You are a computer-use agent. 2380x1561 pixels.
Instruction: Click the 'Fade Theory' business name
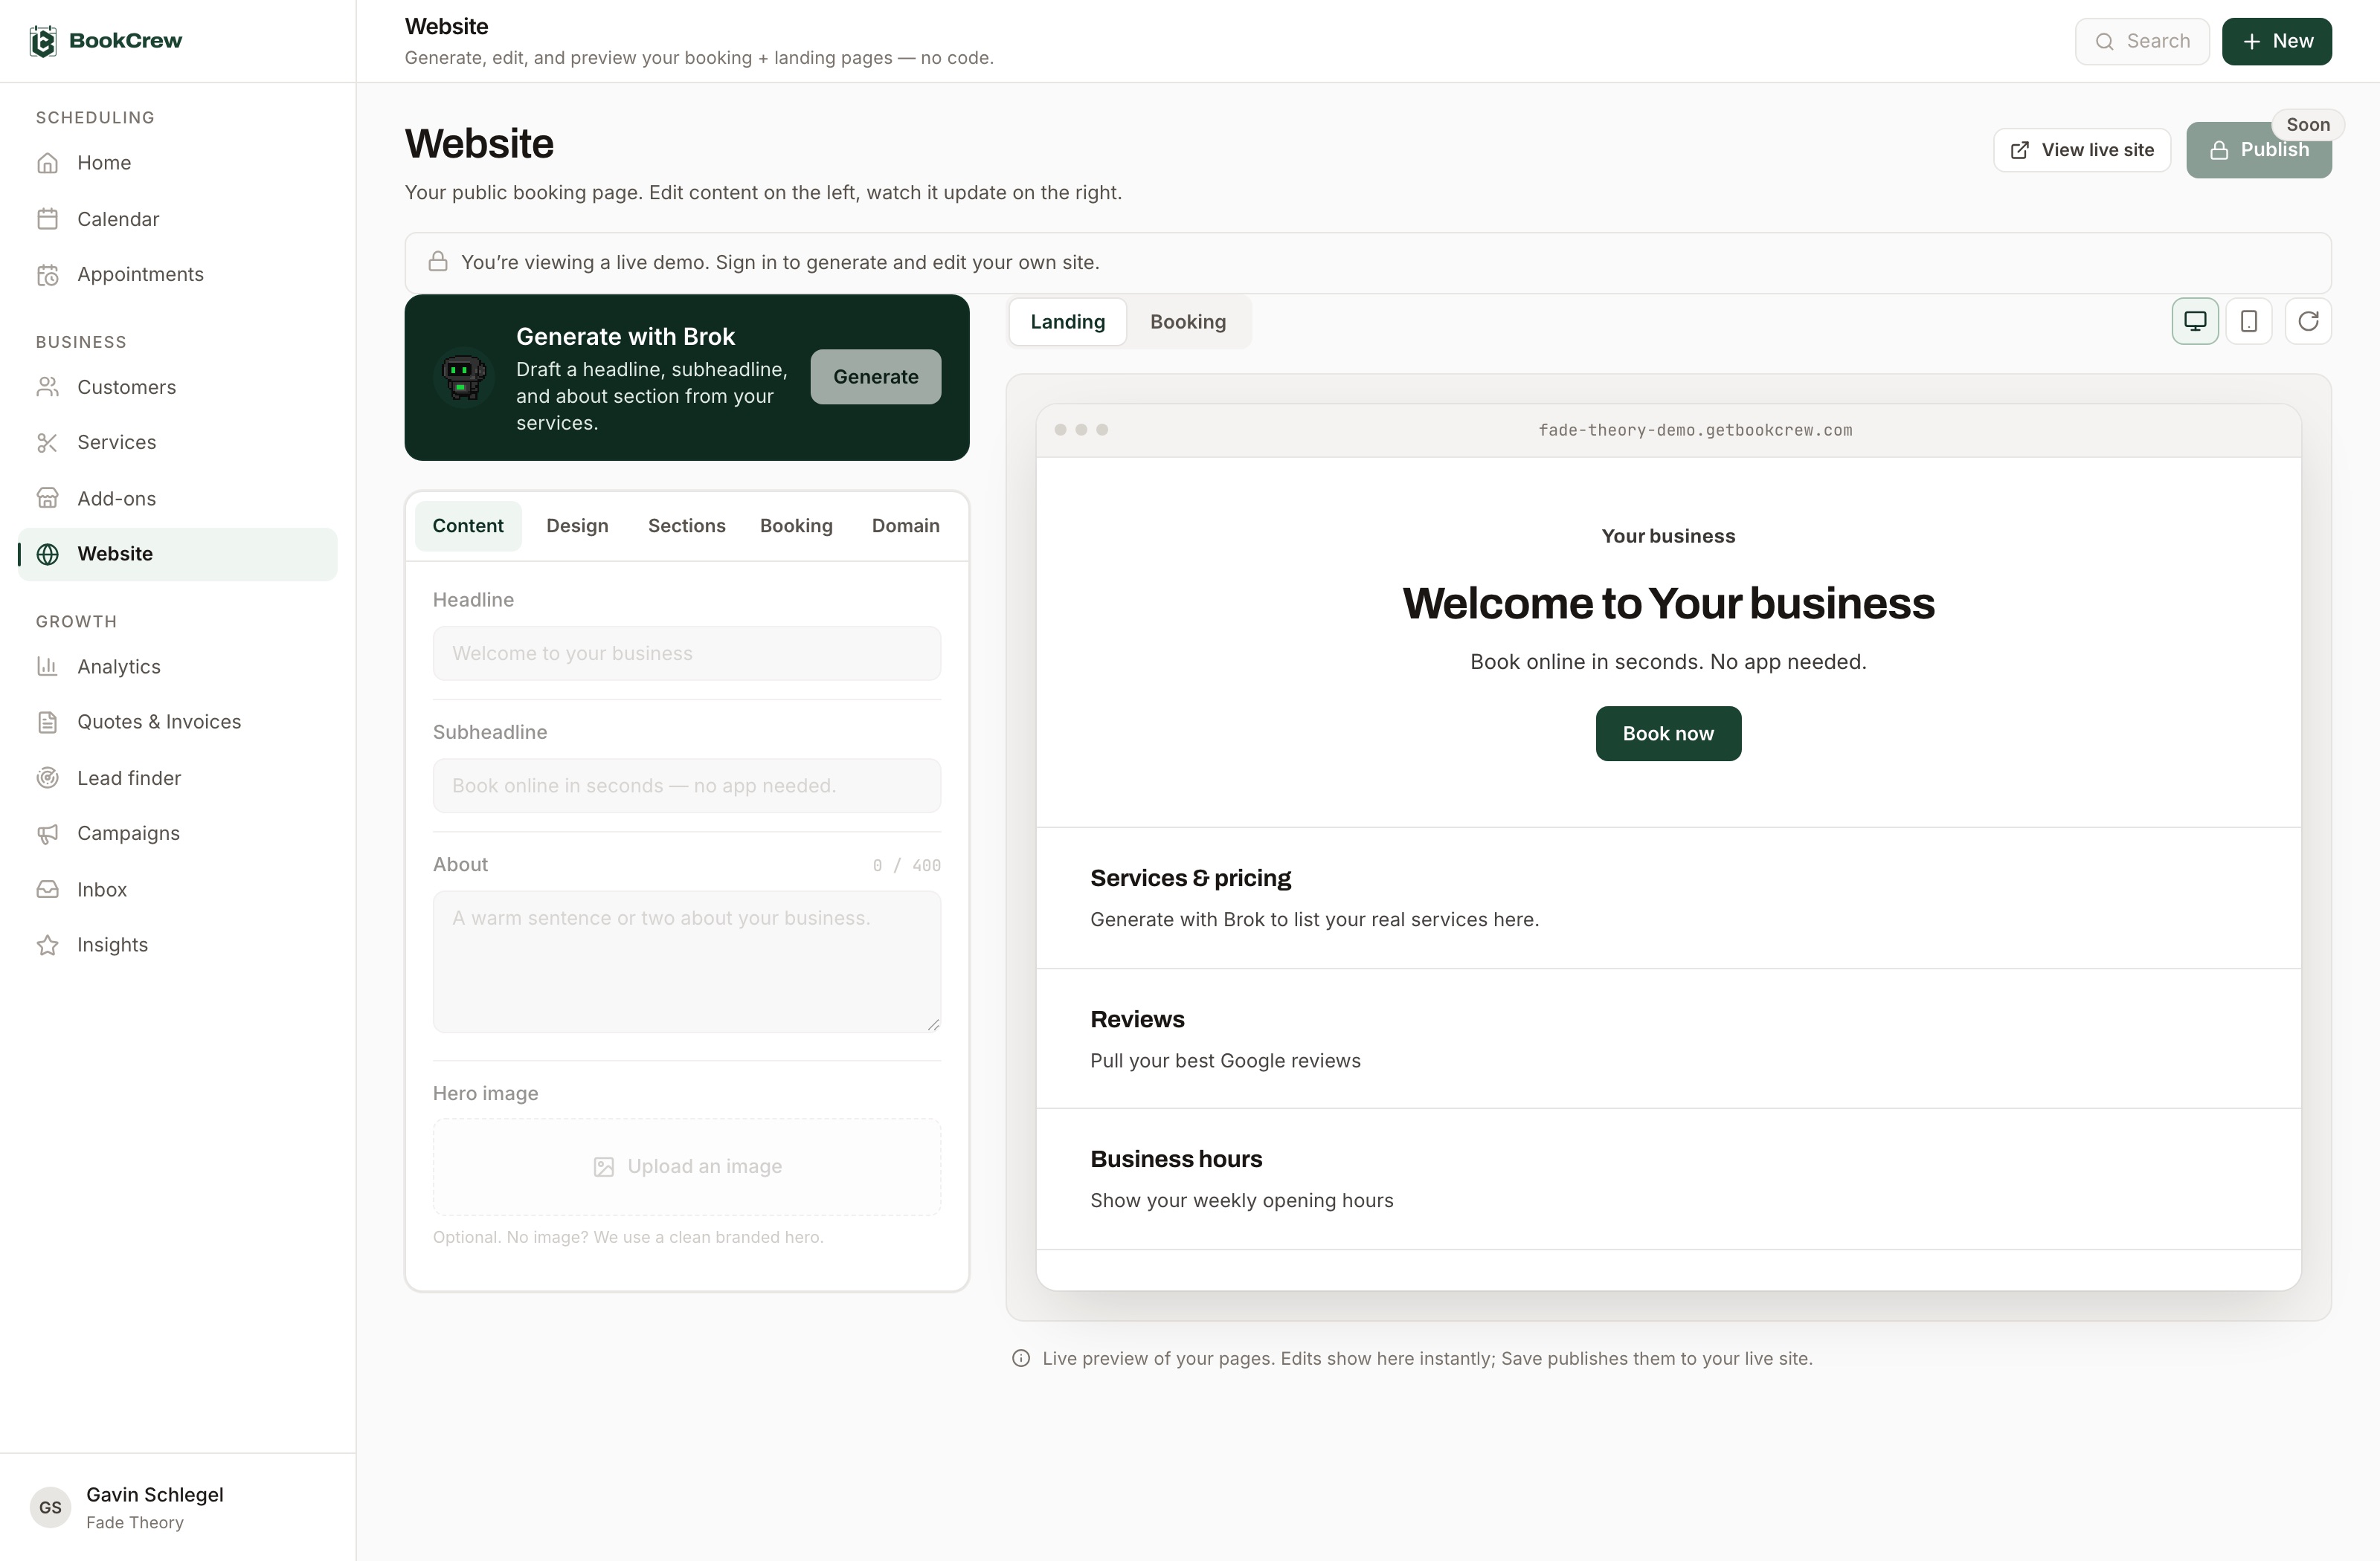(135, 1522)
